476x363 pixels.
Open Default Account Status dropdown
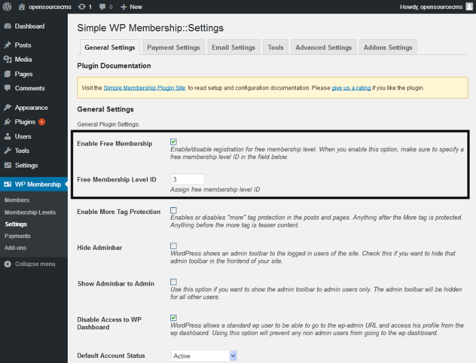204,356
